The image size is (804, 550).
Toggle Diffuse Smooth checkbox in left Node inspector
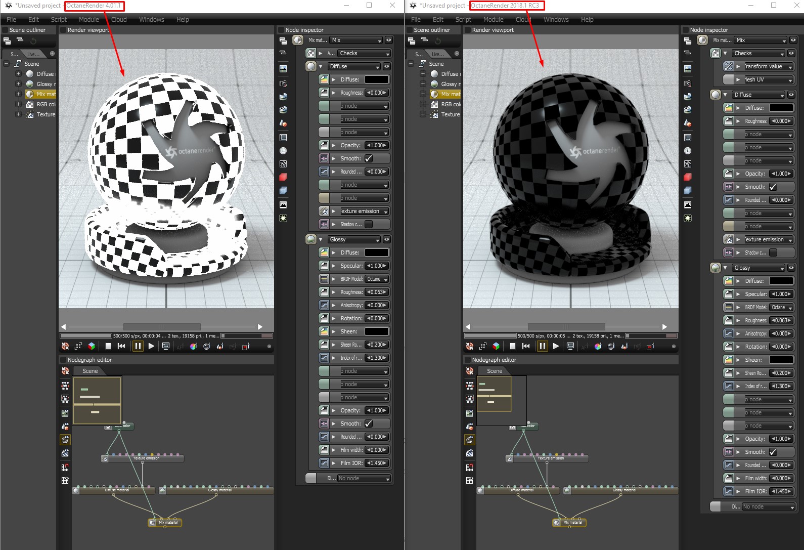[369, 158]
